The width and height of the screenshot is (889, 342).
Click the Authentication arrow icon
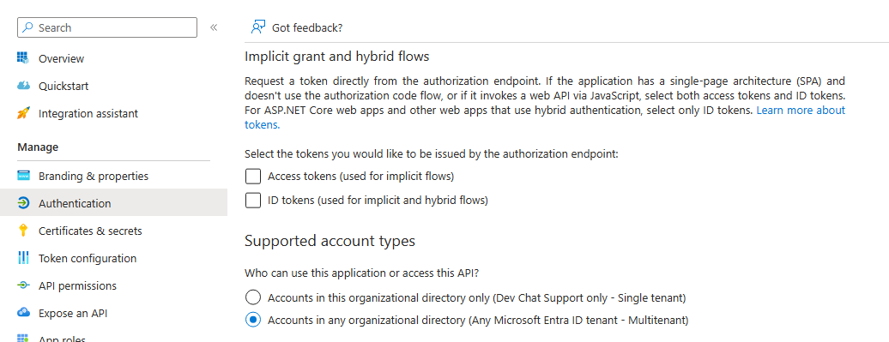pos(23,203)
